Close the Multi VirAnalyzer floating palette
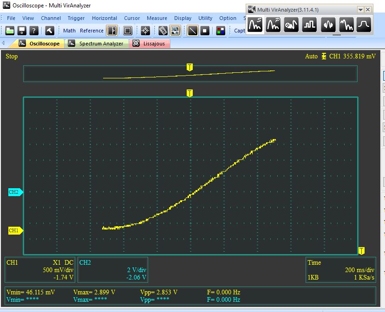Screen dimensions: 385x312 point(368,10)
